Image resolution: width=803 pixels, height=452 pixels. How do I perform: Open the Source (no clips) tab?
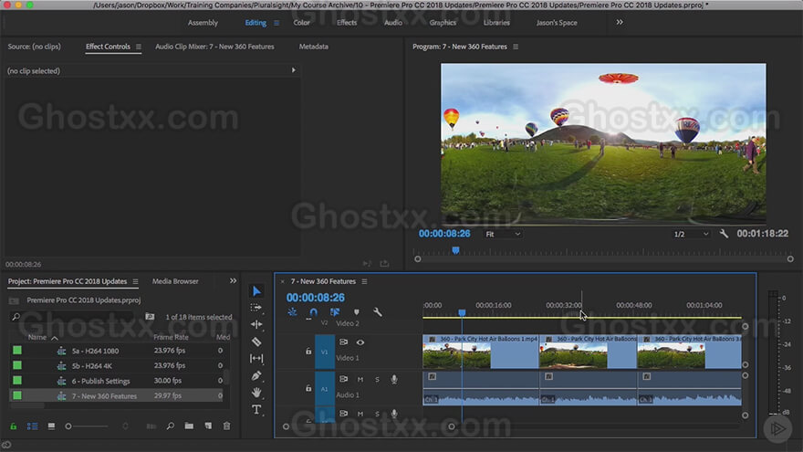click(x=35, y=47)
